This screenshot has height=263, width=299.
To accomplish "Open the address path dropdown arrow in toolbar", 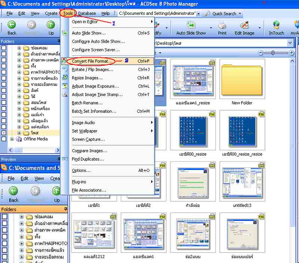I will coord(198,14).
